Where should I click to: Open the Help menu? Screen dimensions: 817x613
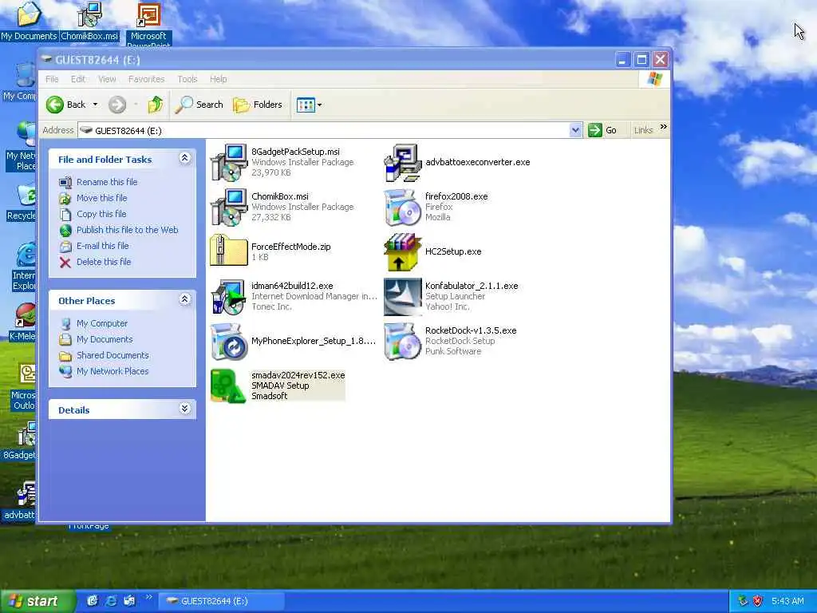point(219,79)
